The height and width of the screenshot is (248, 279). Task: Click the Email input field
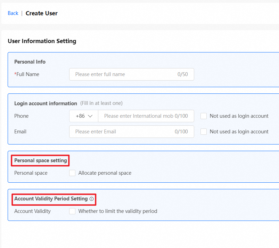coord(125,132)
